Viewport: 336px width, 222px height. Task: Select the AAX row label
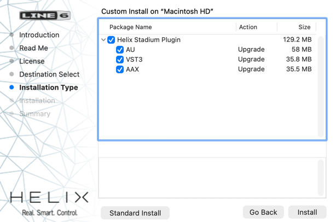[132, 69]
